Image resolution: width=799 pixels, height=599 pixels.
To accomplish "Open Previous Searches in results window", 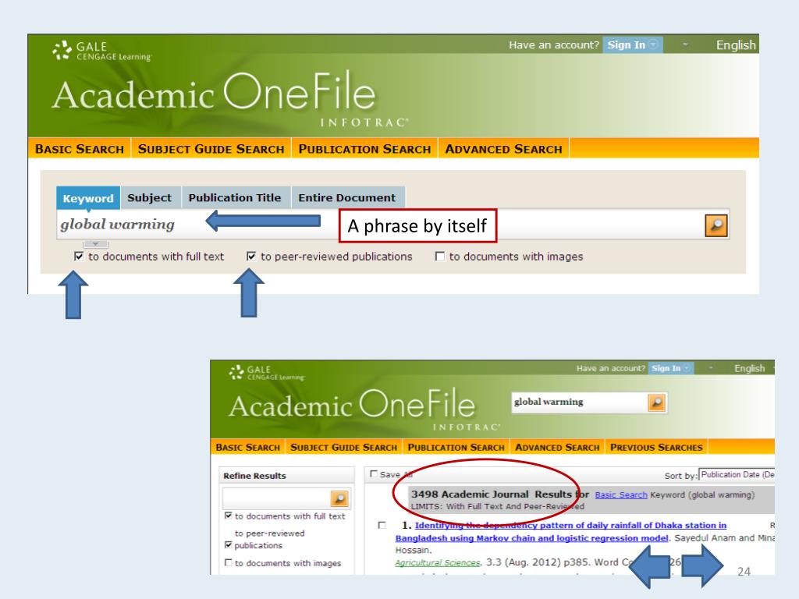I will 656,447.
